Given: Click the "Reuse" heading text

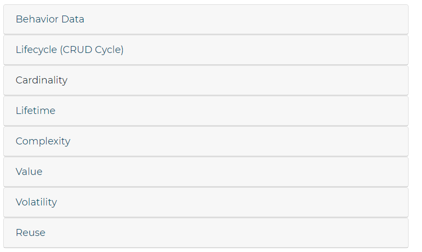Looking at the screenshot, I should (x=31, y=233).
